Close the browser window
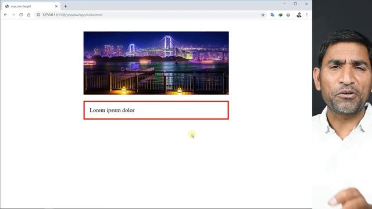Screen dimensions: 372x209 pyautogui.click(x=306, y=4)
